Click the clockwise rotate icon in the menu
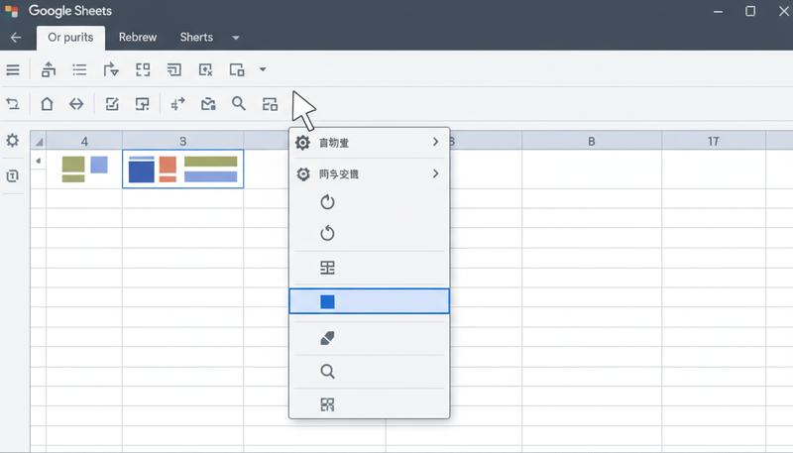 (327, 202)
